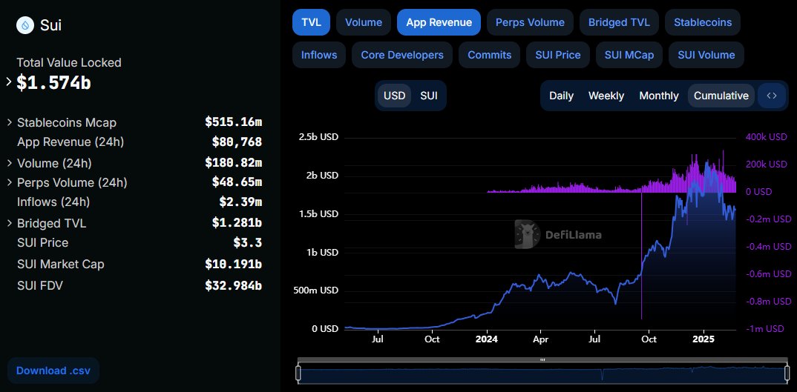Click the $515.16m stablecoins value

click(233, 122)
